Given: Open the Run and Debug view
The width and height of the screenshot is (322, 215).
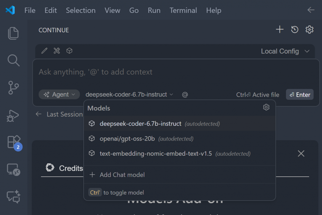Looking at the screenshot, I should point(13,115).
